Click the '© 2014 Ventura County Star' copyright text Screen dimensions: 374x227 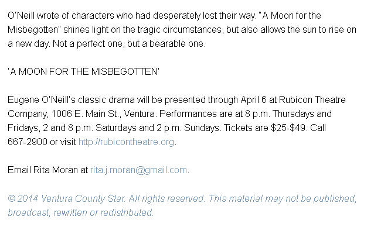coord(66,198)
